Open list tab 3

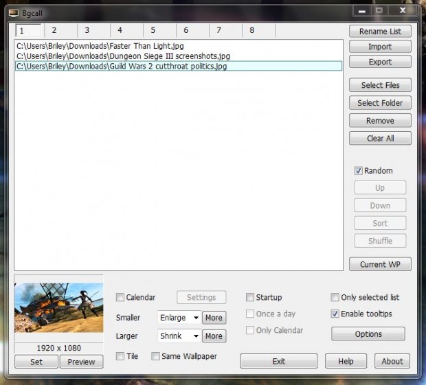pyautogui.click(x=94, y=30)
